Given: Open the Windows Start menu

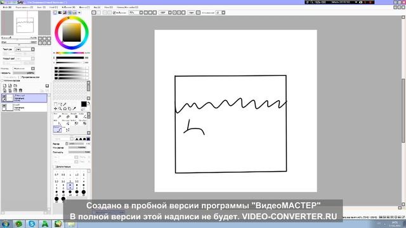Looking at the screenshot, I should pyautogui.click(x=6, y=224).
